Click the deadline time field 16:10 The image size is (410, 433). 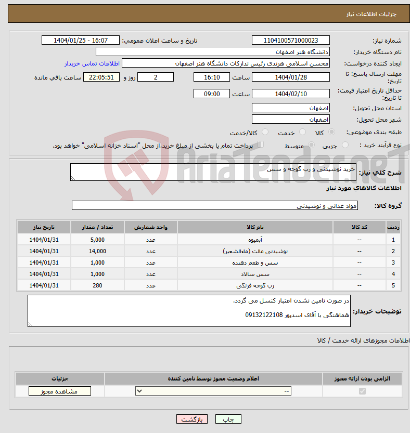pos(211,77)
